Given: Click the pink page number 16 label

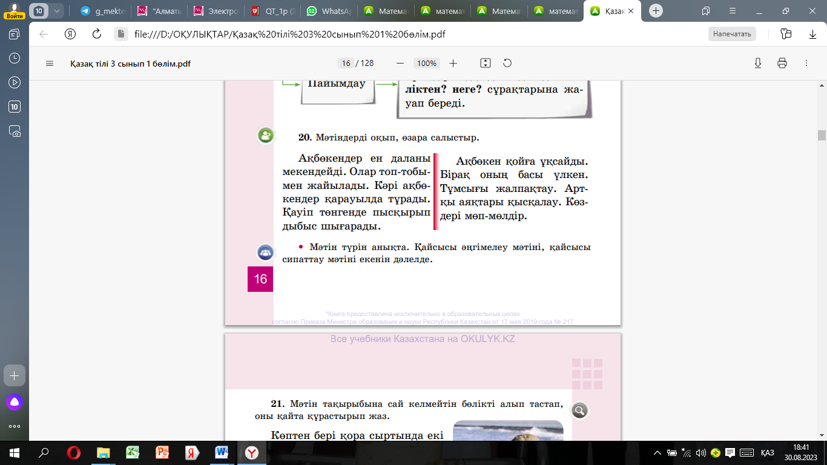Looking at the screenshot, I should pyautogui.click(x=260, y=279).
